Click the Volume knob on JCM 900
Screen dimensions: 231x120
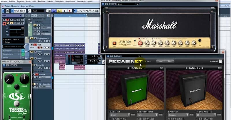(x=194, y=43)
